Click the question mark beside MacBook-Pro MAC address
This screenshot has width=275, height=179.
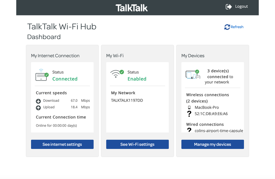pyautogui.click(x=189, y=113)
